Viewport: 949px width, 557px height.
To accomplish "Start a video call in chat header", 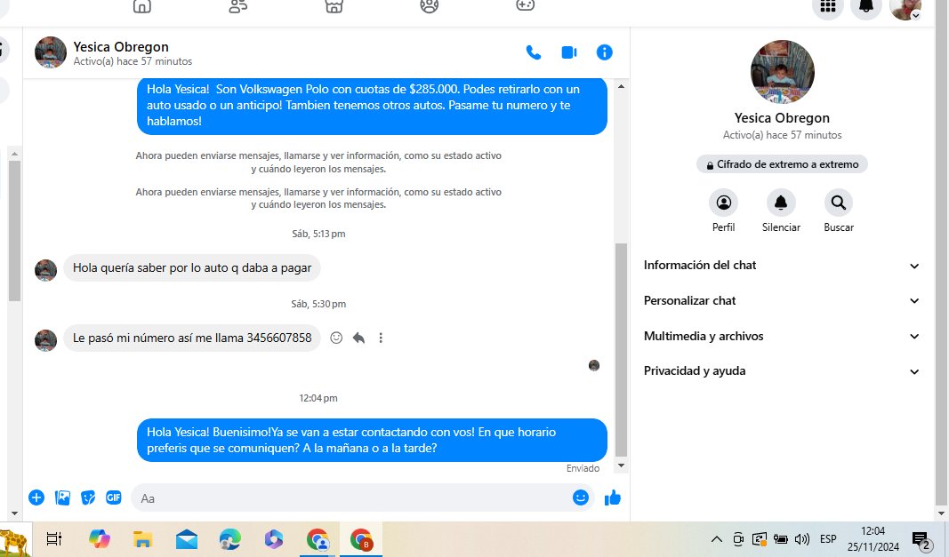I will (x=569, y=52).
